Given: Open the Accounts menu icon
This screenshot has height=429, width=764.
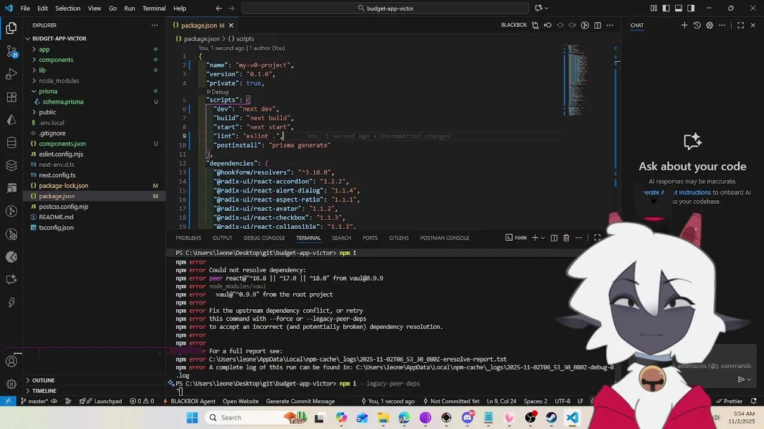Looking at the screenshot, I should coord(11,362).
